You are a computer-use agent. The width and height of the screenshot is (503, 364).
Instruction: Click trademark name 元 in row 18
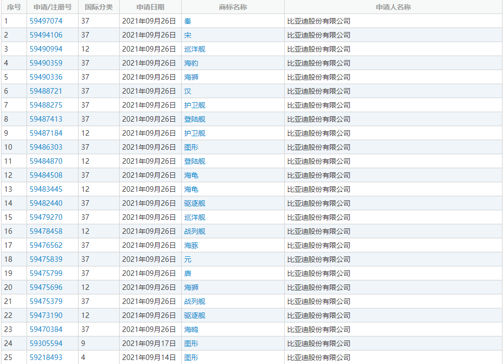pyautogui.click(x=188, y=259)
